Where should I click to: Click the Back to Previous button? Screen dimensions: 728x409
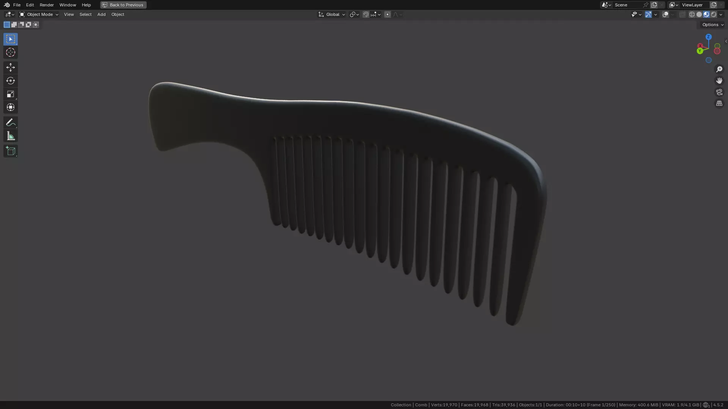click(x=123, y=5)
